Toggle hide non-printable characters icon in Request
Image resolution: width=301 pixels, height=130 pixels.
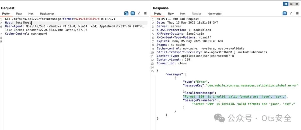coord(126,13)
